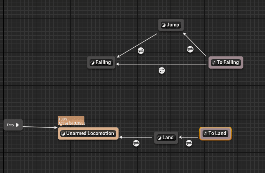The image size is (265, 173).
Task: Click the state icon inside the Land node
Action: pos(159,138)
